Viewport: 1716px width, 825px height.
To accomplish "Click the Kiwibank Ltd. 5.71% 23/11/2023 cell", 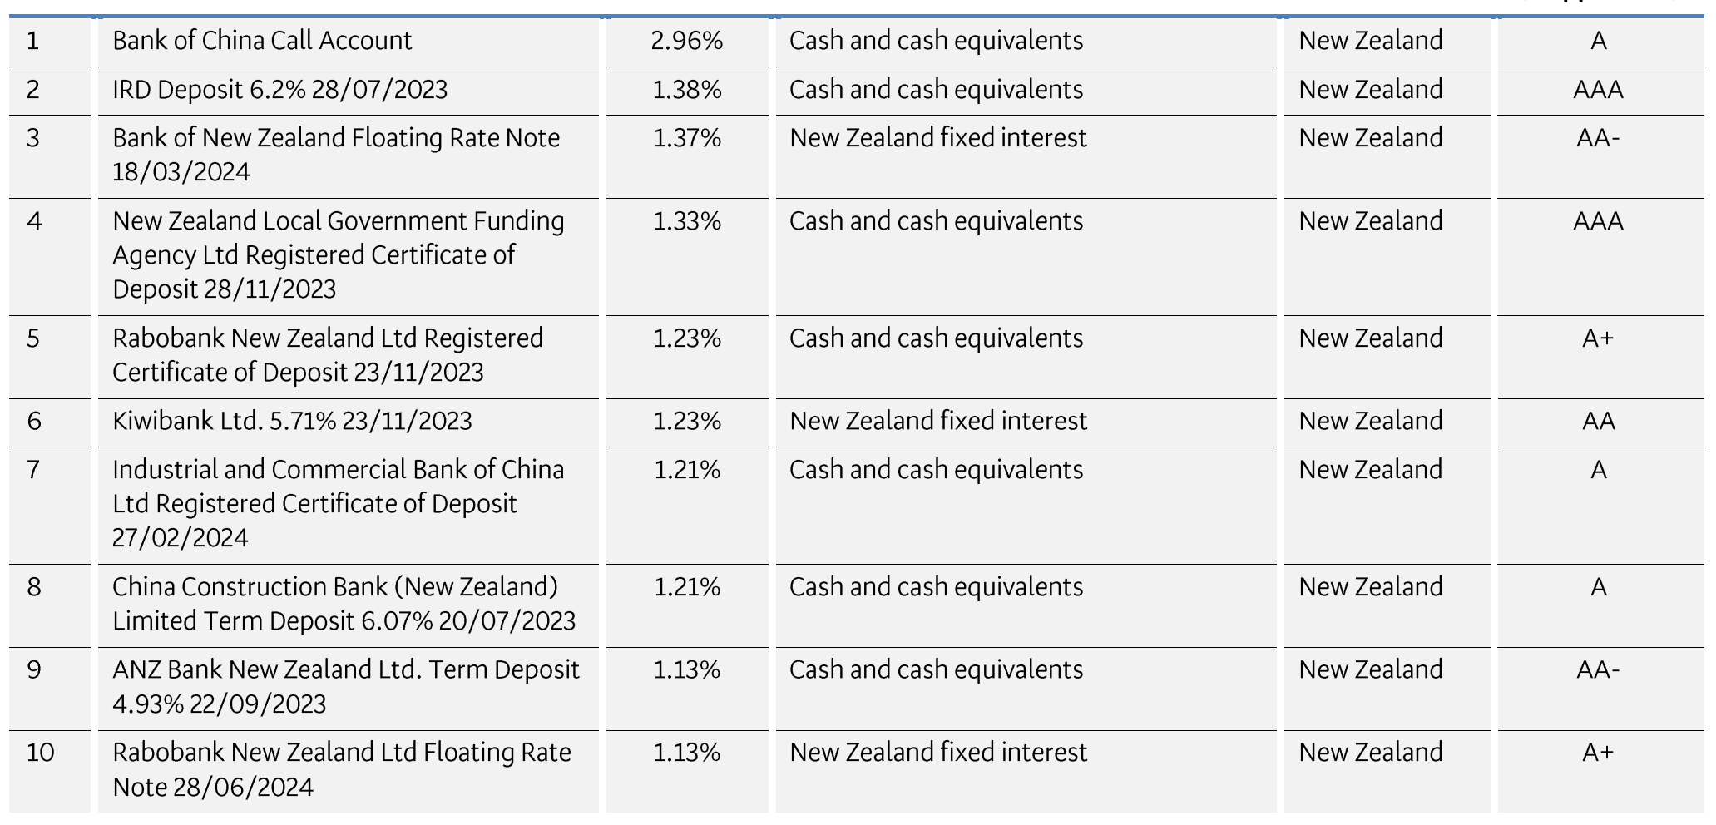I will [292, 422].
